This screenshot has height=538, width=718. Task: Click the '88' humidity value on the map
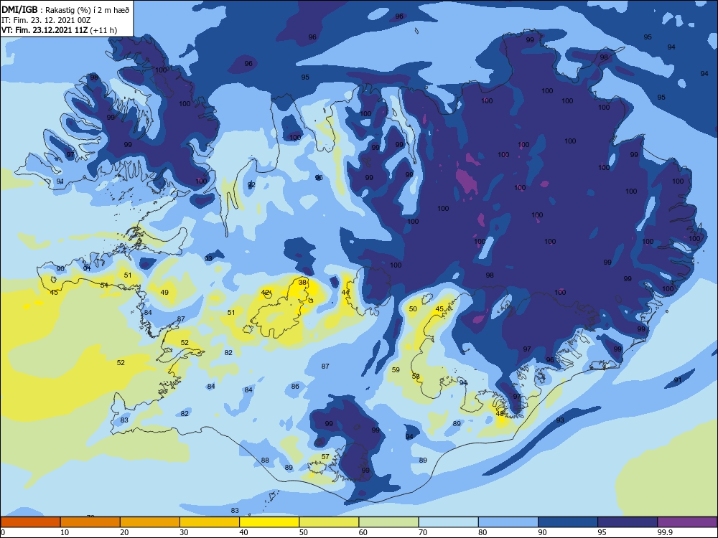[265, 461]
